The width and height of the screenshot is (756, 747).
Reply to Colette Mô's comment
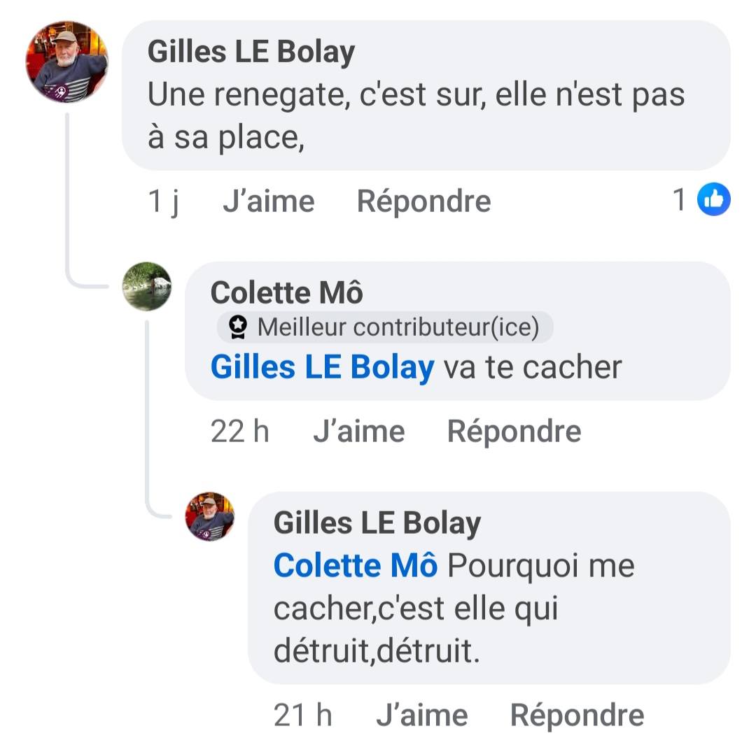click(x=514, y=432)
